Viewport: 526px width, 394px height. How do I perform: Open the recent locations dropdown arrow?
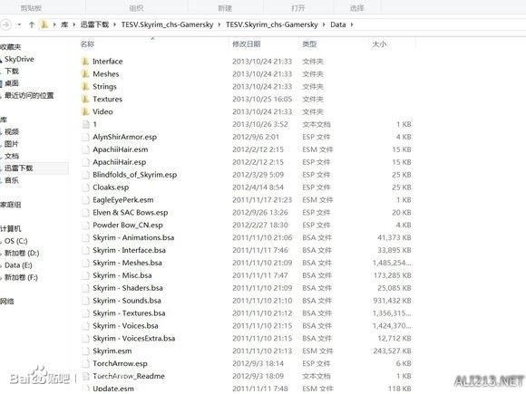pyautogui.click(x=19, y=24)
